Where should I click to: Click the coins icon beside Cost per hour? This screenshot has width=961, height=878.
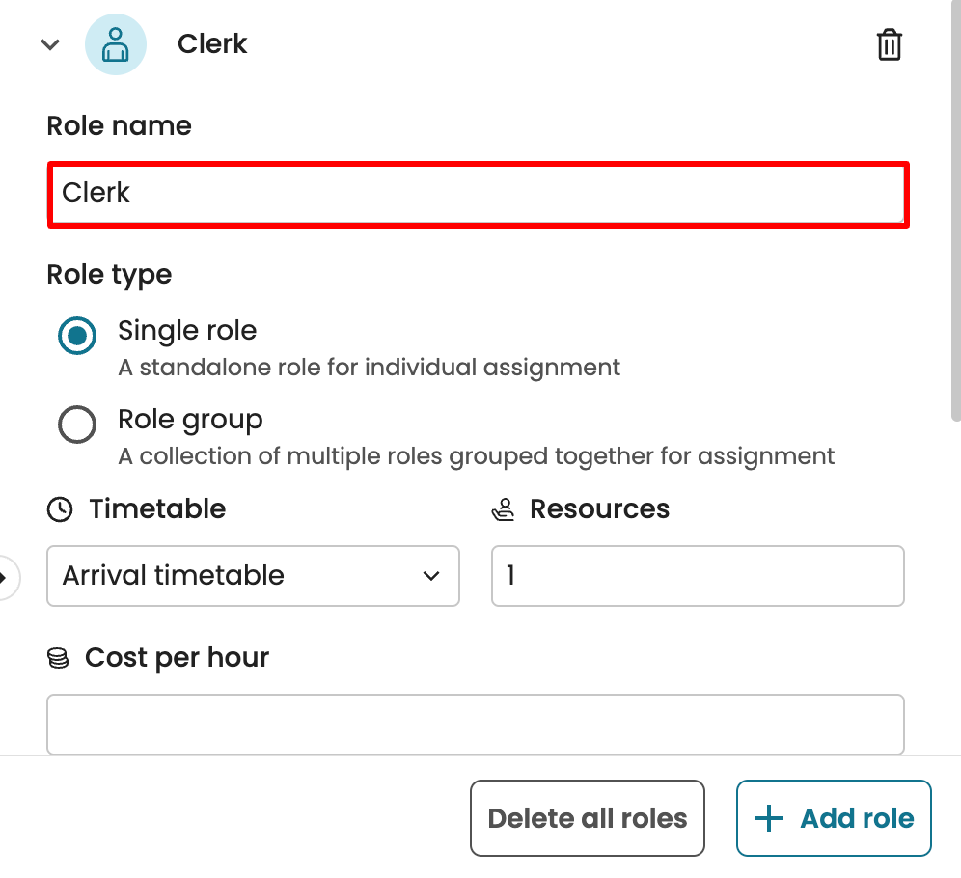click(x=58, y=658)
